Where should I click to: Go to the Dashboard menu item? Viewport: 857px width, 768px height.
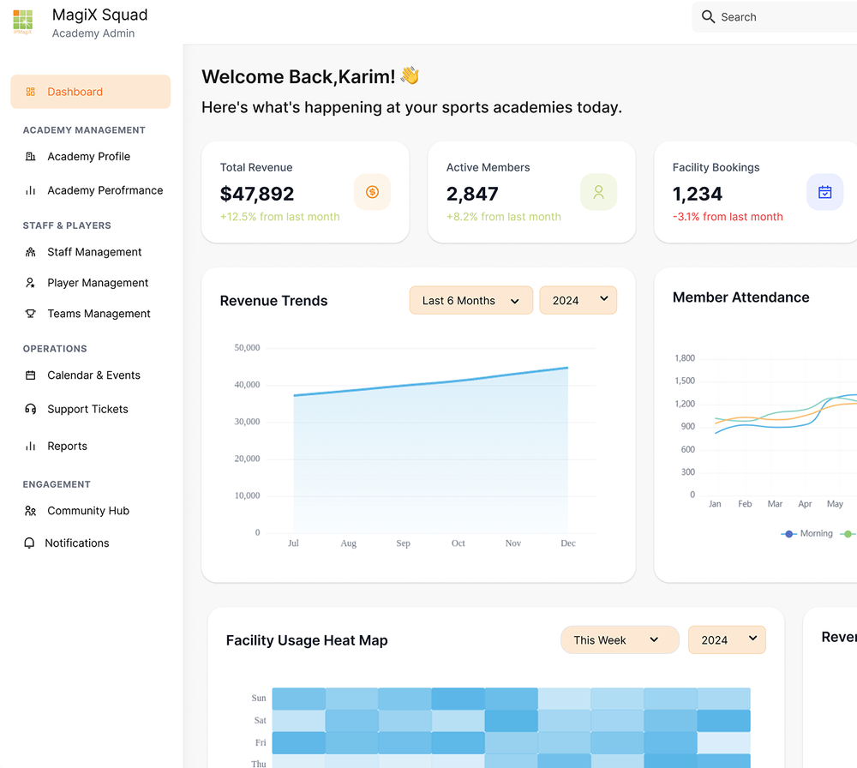91,92
